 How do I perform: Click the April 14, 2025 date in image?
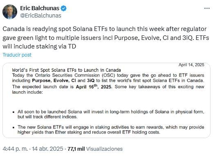point(191,65)
